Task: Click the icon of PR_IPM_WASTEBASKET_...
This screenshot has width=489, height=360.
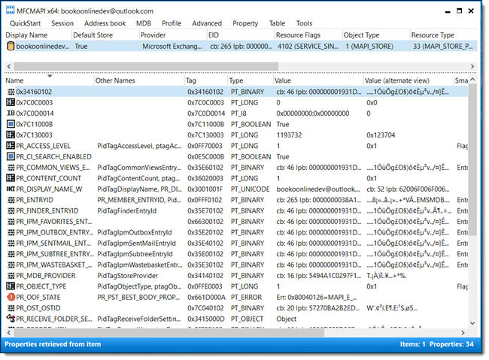Action: tap(11, 265)
